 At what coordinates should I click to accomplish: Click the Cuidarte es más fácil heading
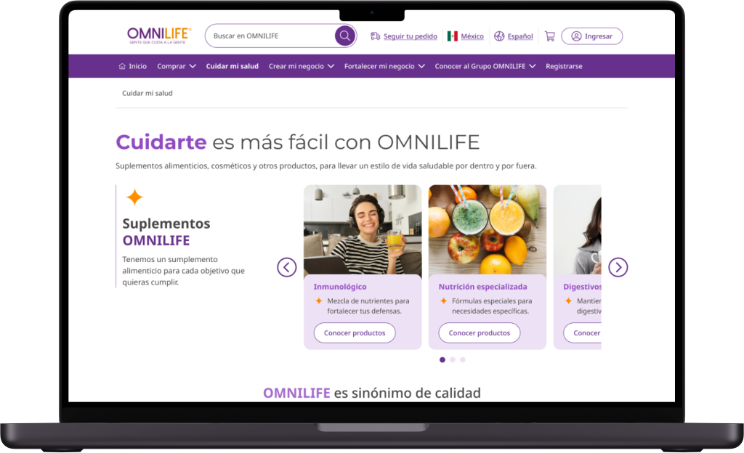tap(297, 142)
